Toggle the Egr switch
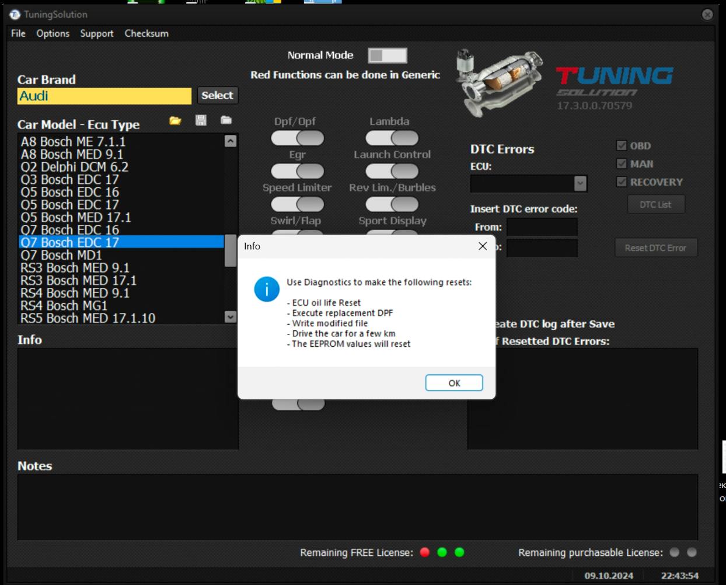Image resolution: width=726 pixels, height=585 pixels. (298, 171)
